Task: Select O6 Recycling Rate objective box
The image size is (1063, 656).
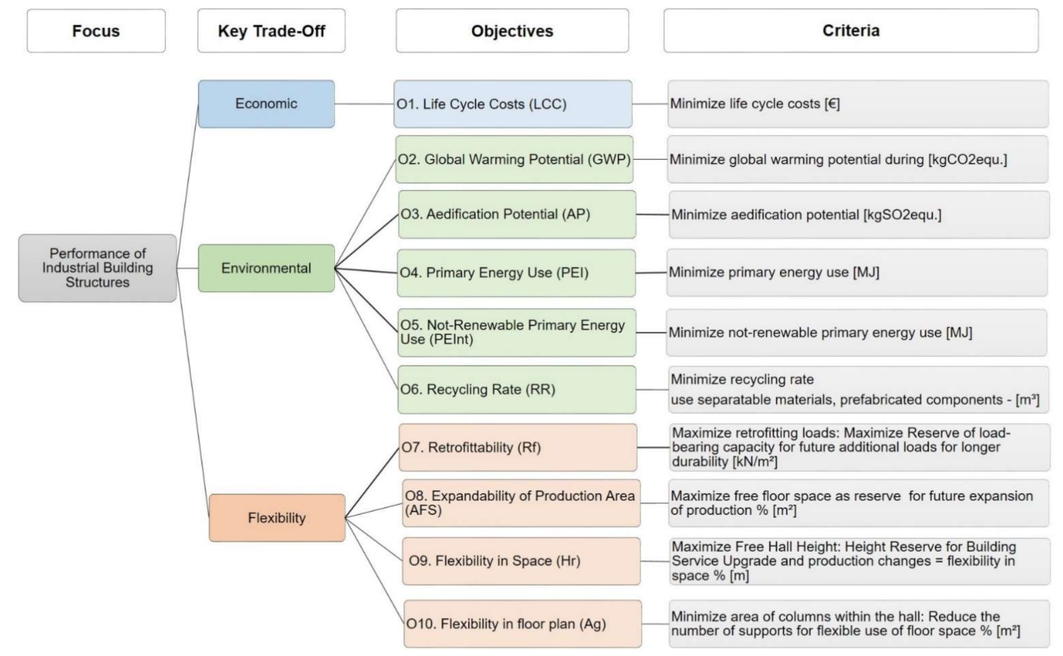Action: 517,389
